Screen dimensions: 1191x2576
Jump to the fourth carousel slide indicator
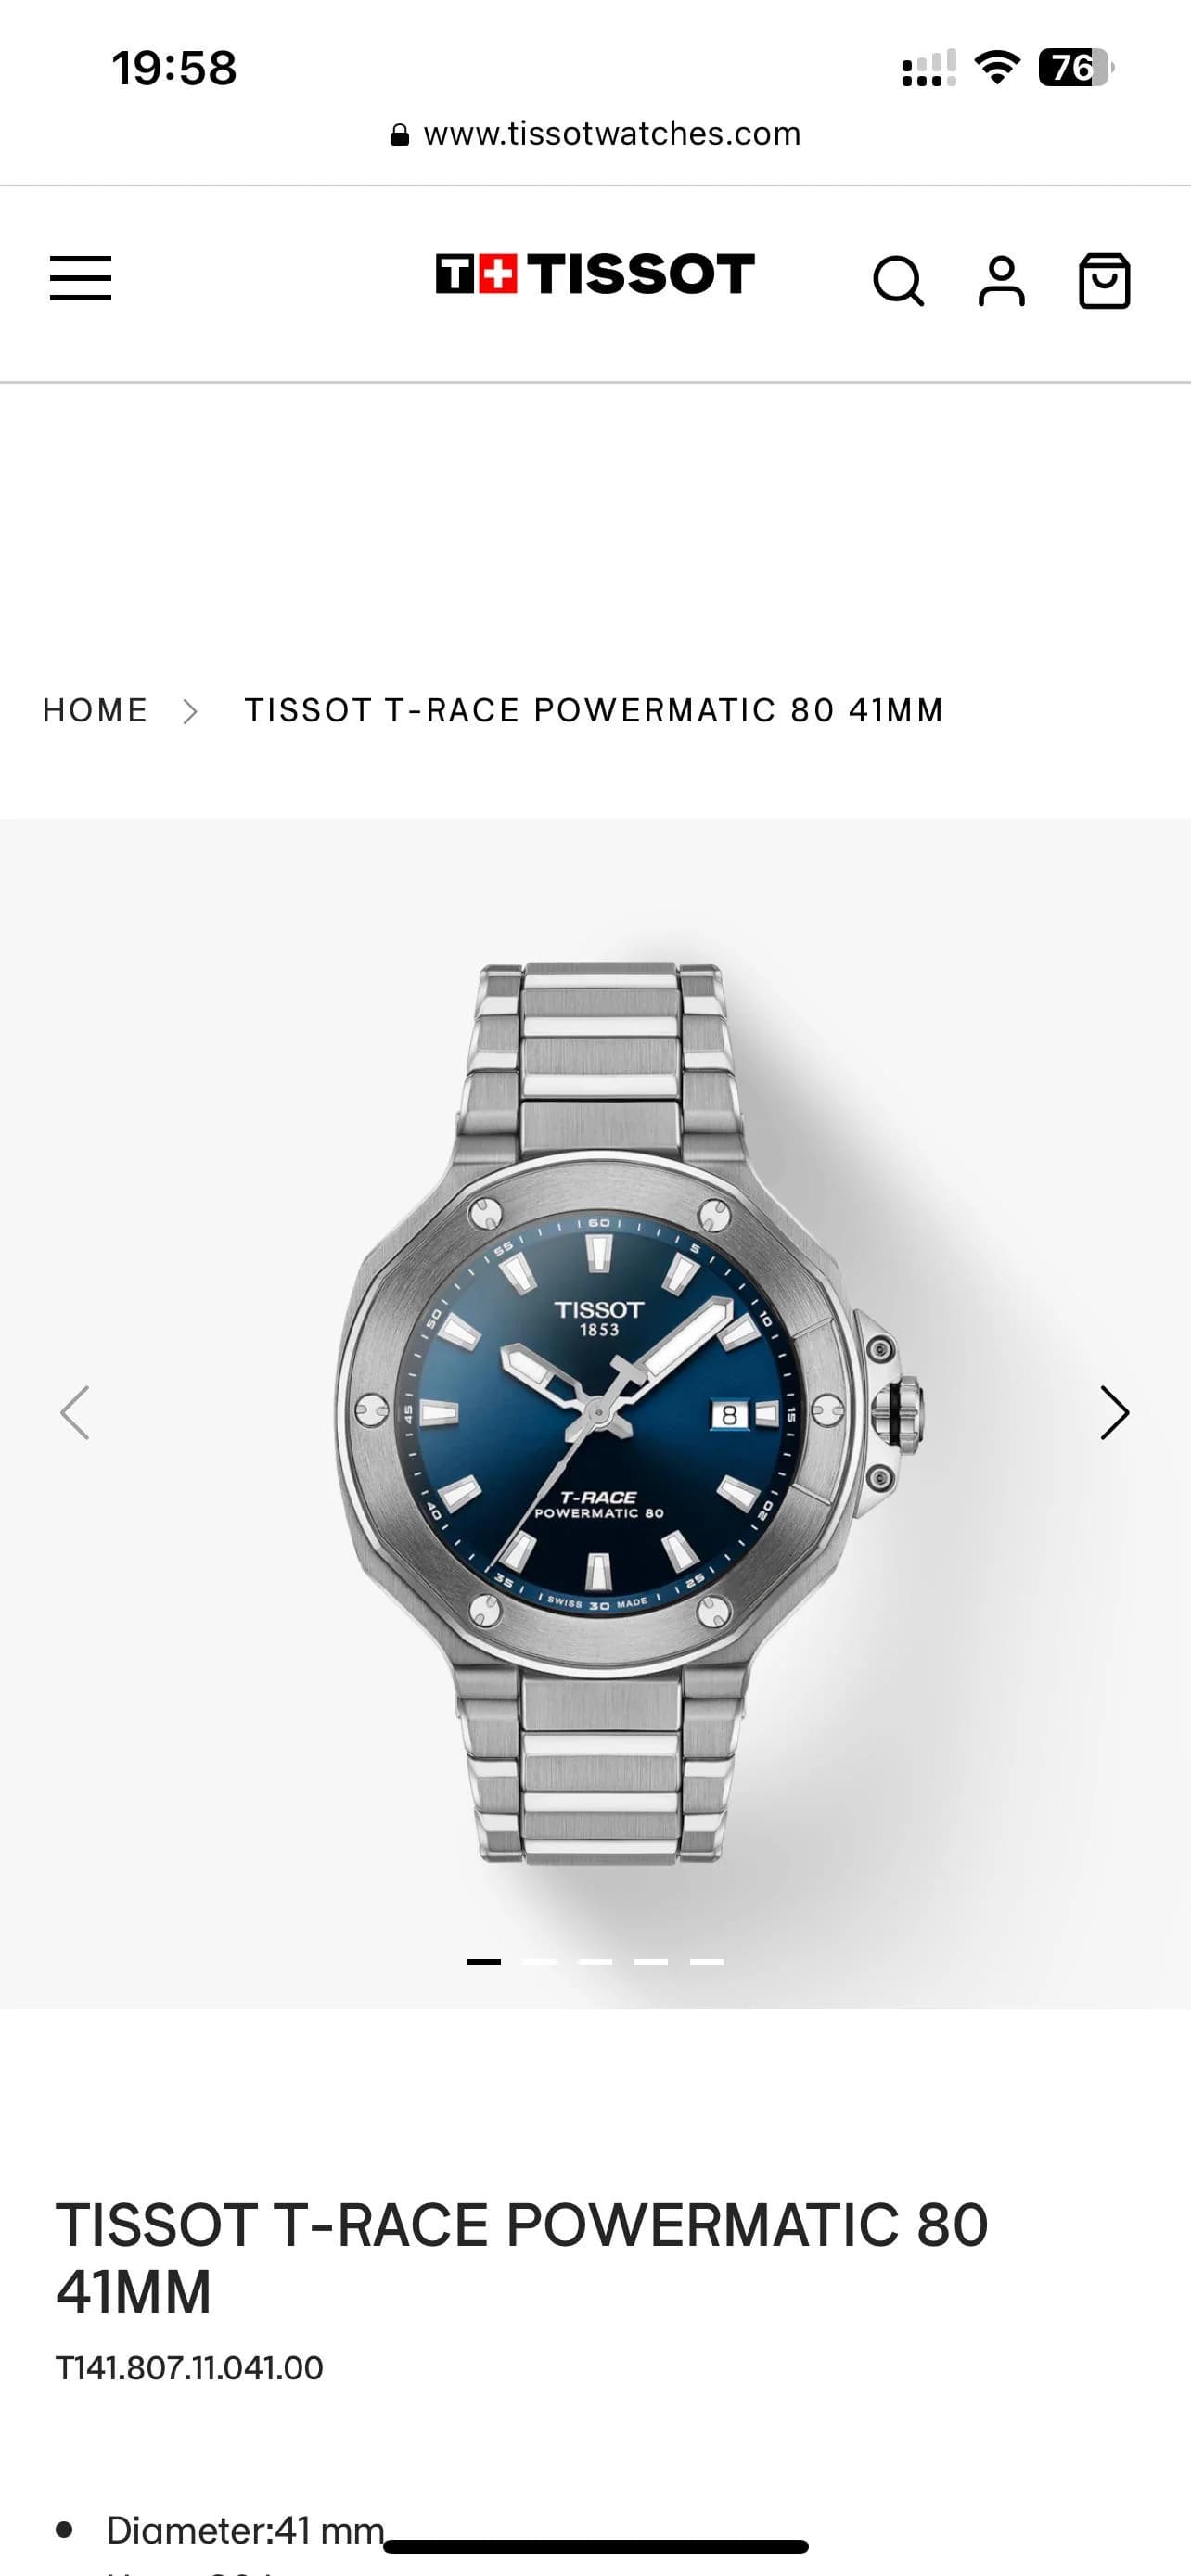(651, 1962)
